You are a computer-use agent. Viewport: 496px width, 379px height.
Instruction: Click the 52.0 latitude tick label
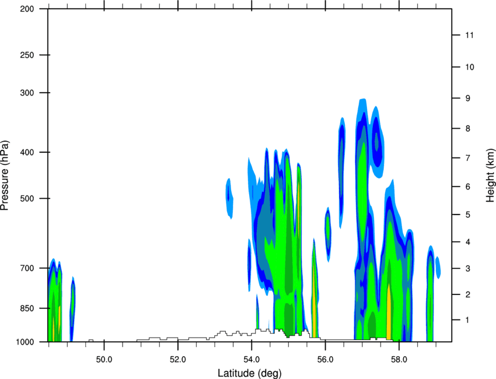[x=178, y=360]
